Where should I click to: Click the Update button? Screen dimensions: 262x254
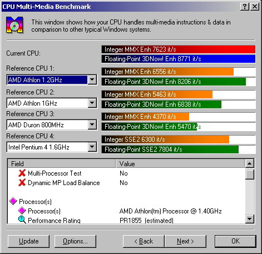pyautogui.click(x=29, y=241)
